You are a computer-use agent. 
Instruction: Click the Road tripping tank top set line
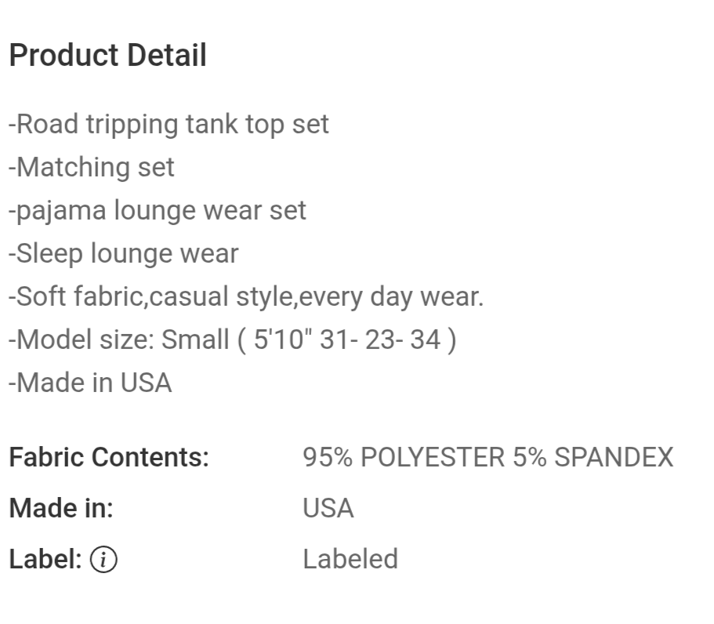(x=169, y=125)
